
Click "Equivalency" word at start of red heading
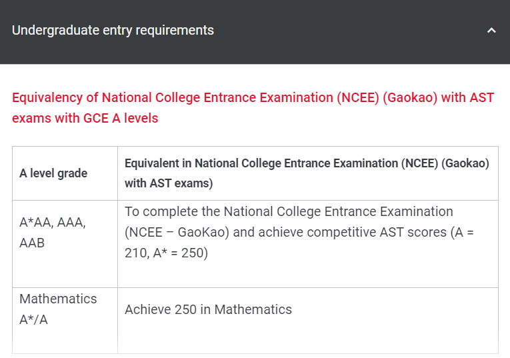point(47,97)
